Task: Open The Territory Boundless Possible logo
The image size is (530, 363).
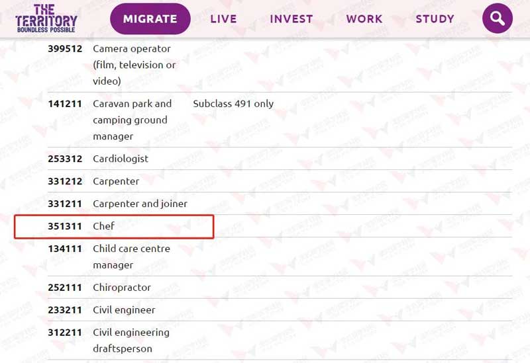Action: [46, 19]
